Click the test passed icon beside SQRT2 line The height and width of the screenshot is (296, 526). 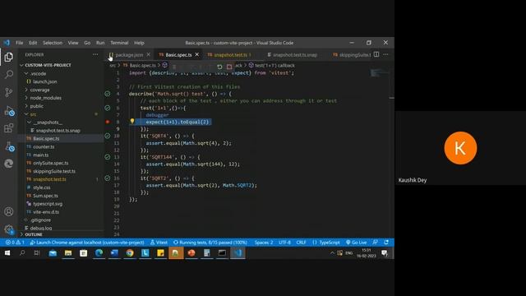(108, 178)
